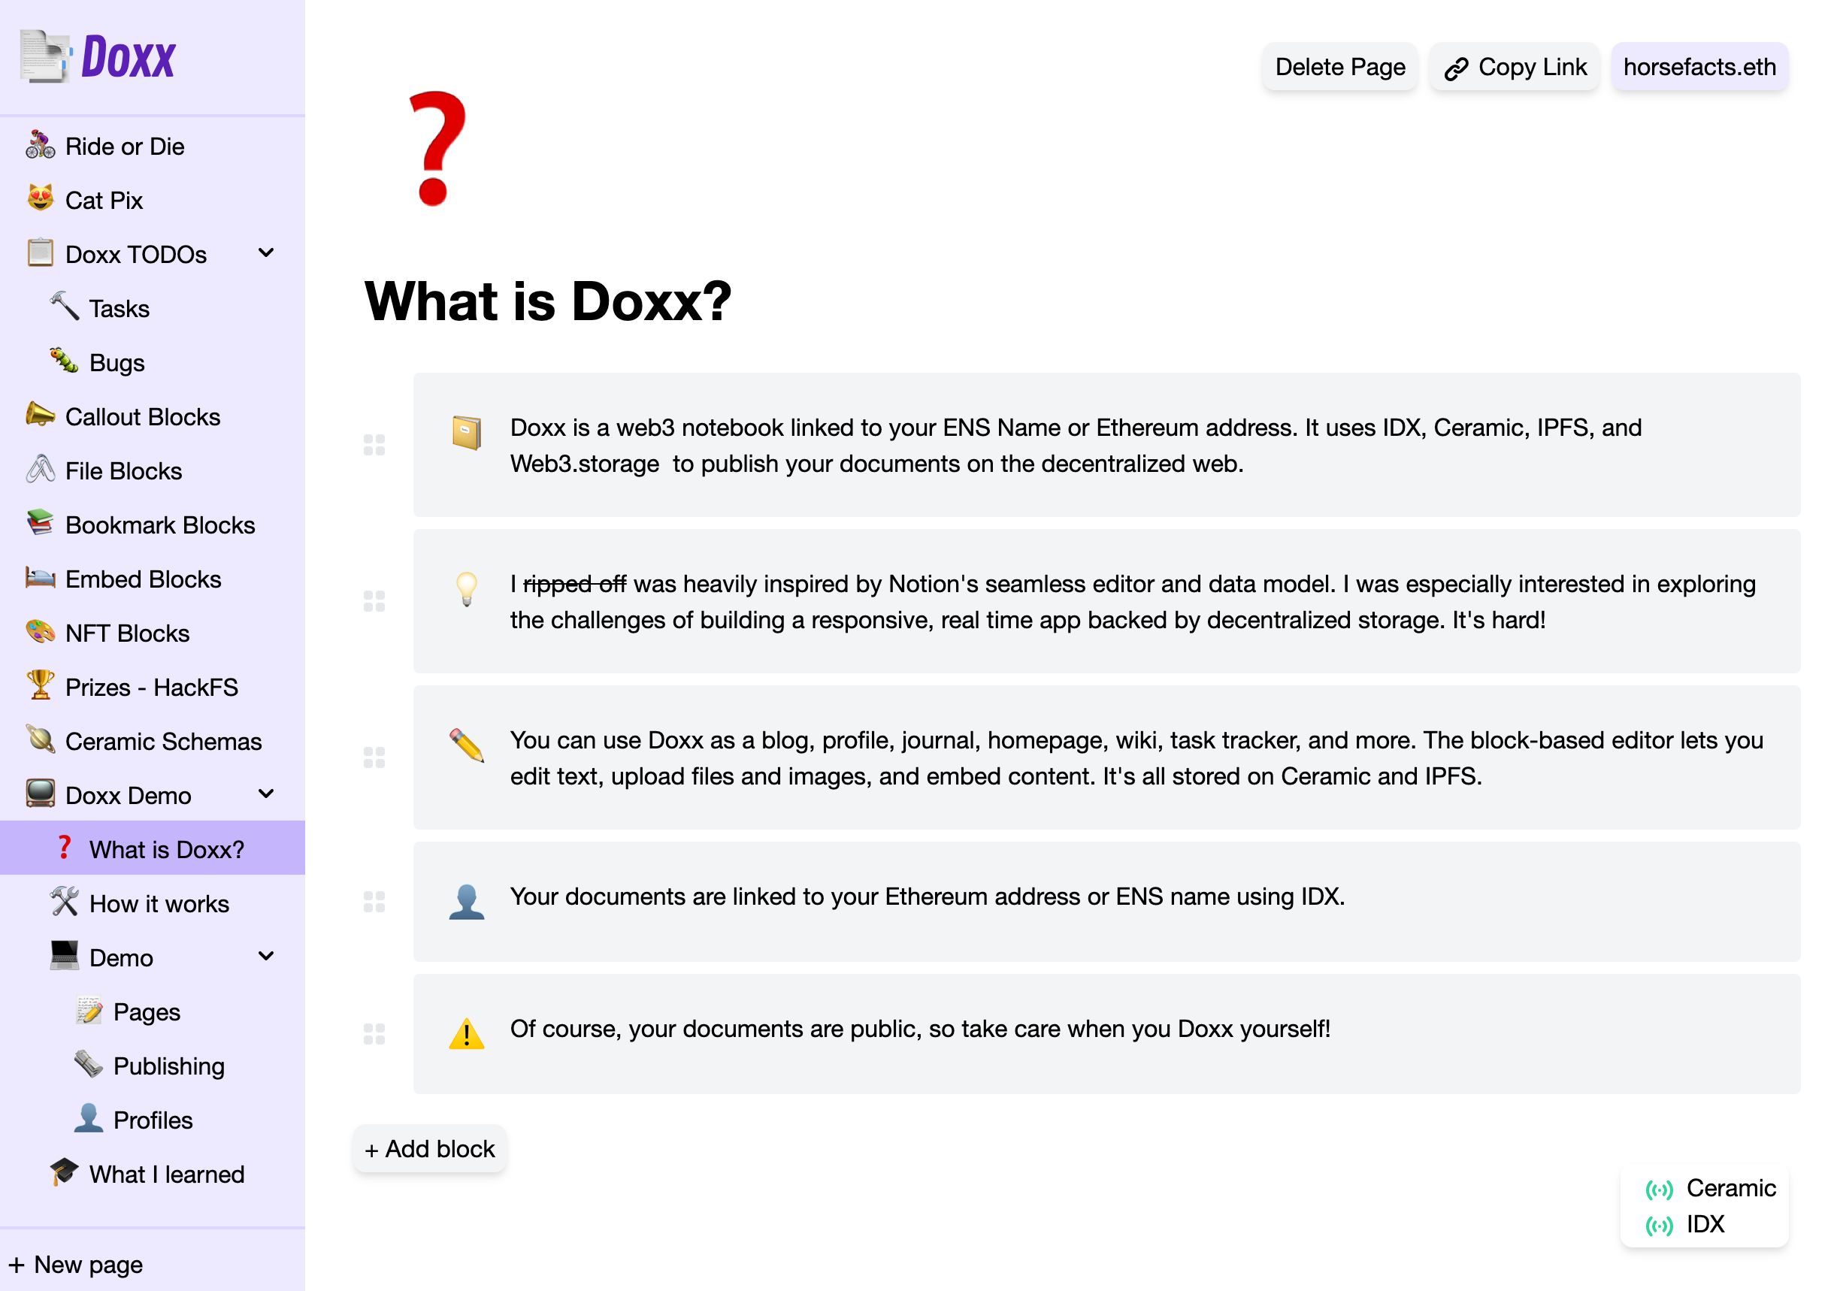Open the Profiles page

click(x=153, y=1120)
